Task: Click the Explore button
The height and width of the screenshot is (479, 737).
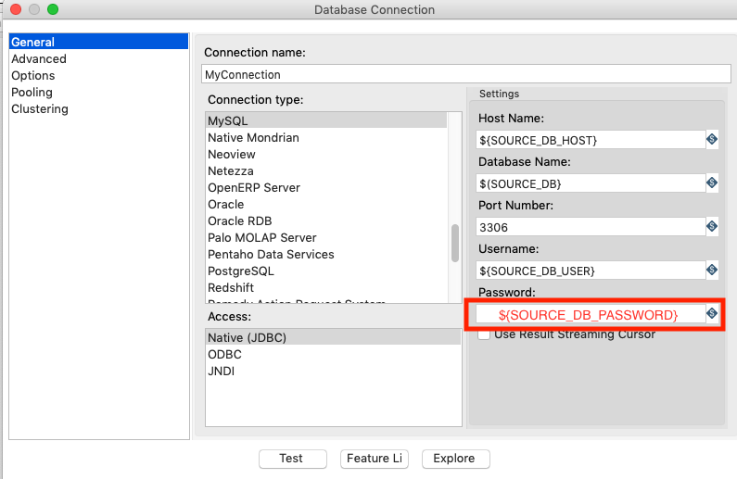Action: 455,459
